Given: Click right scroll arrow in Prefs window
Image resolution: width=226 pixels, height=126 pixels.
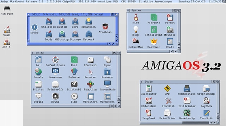Looking at the screenshot, I should click(115, 106).
